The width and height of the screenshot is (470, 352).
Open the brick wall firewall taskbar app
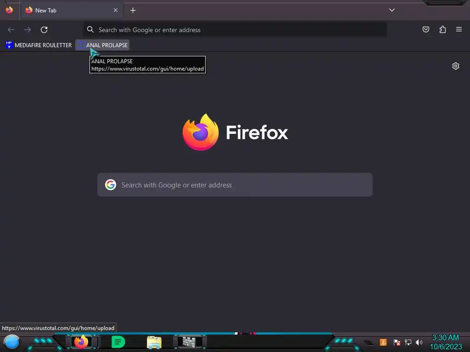(x=190, y=342)
